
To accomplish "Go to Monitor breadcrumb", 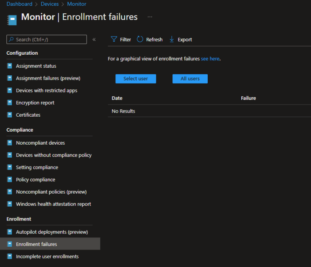I will [x=77, y=4].
